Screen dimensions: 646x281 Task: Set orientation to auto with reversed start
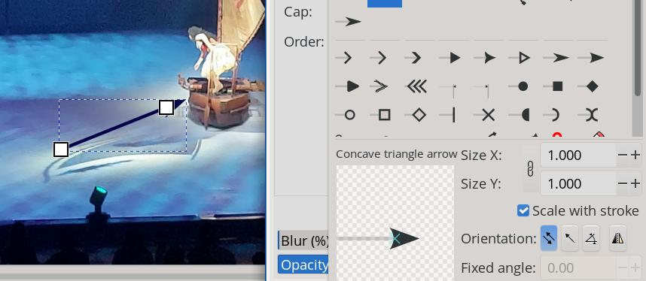click(549, 239)
